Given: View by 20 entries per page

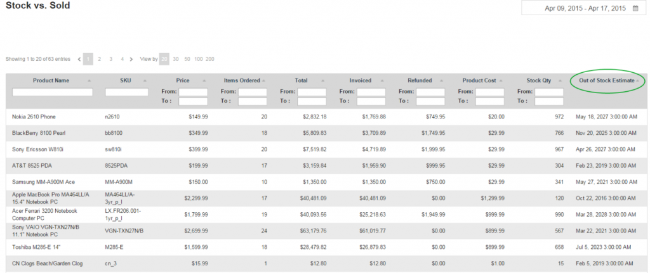Looking at the screenshot, I should tap(164, 59).
